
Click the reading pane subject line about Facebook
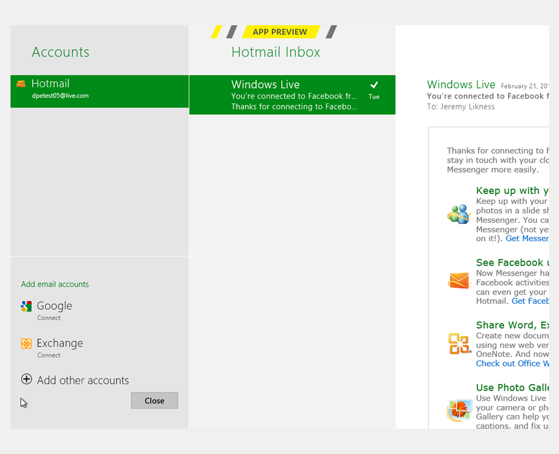[487, 96]
